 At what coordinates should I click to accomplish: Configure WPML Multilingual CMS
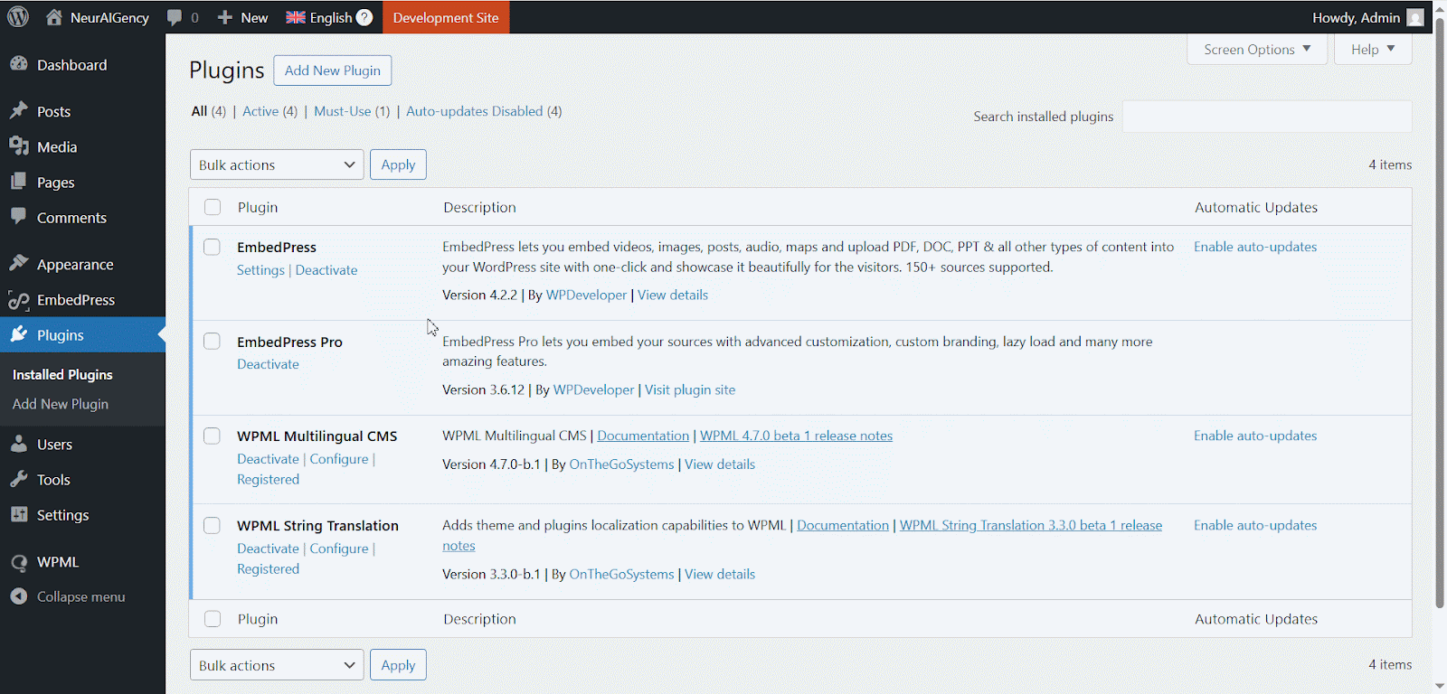click(x=339, y=459)
